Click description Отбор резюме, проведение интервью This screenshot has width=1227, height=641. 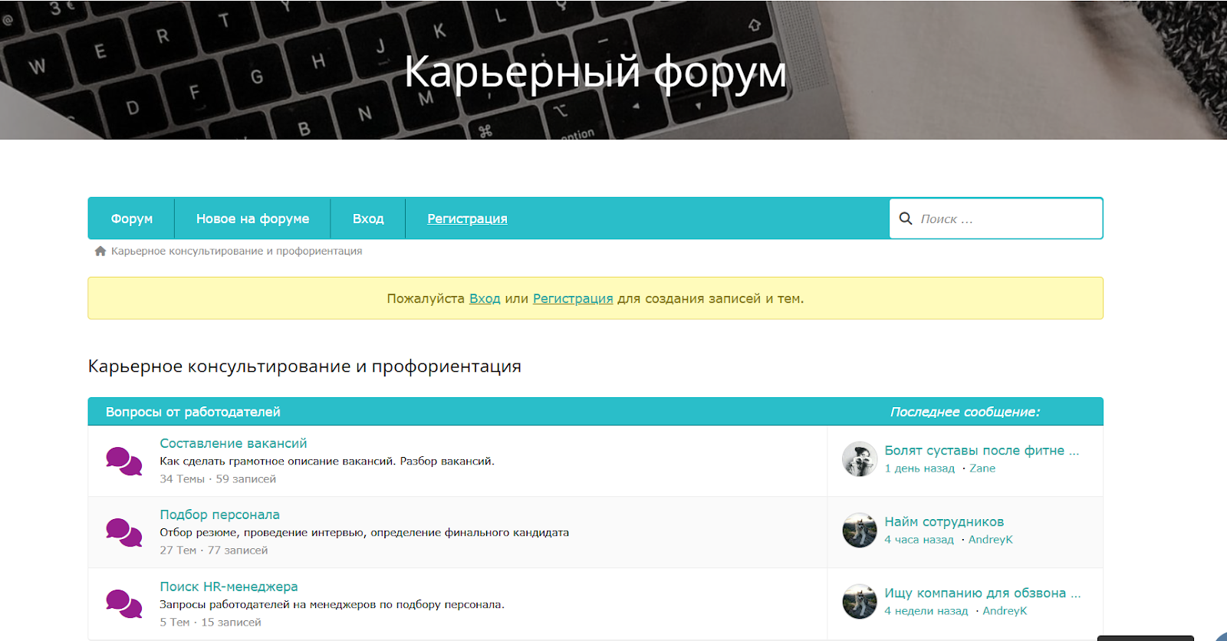coord(364,533)
